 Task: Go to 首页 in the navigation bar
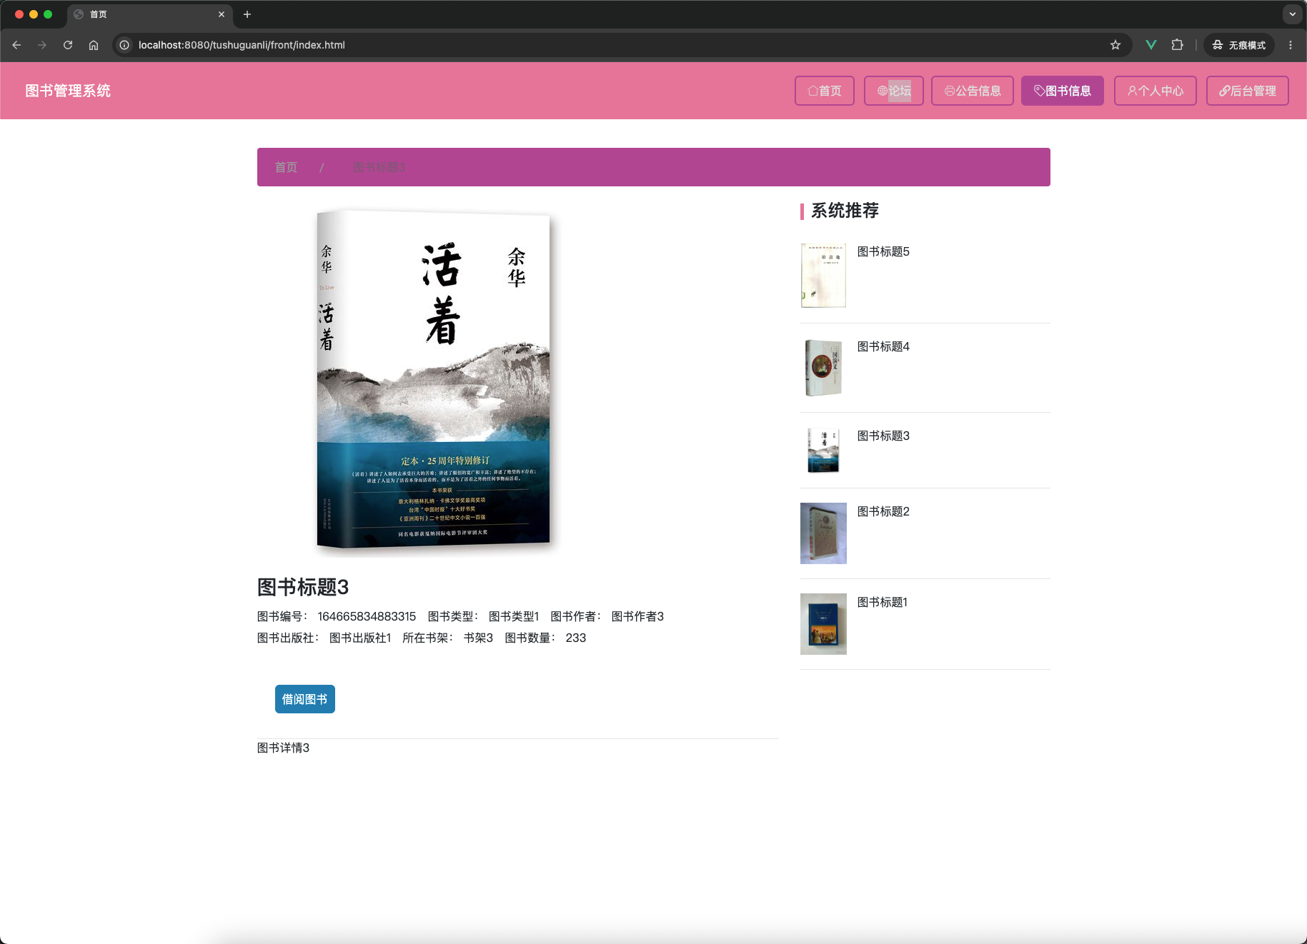pyautogui.click(x=825, y=91)
